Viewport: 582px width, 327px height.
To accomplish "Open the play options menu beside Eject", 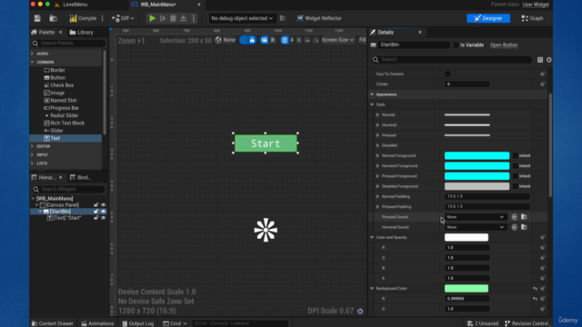I will tap(194, 18).
